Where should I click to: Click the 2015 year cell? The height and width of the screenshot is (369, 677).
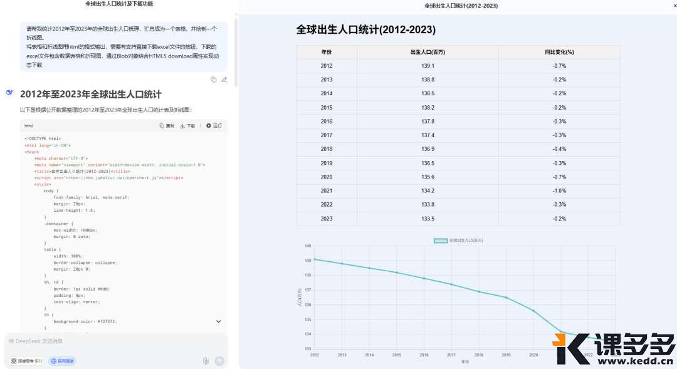pos(327,108)
